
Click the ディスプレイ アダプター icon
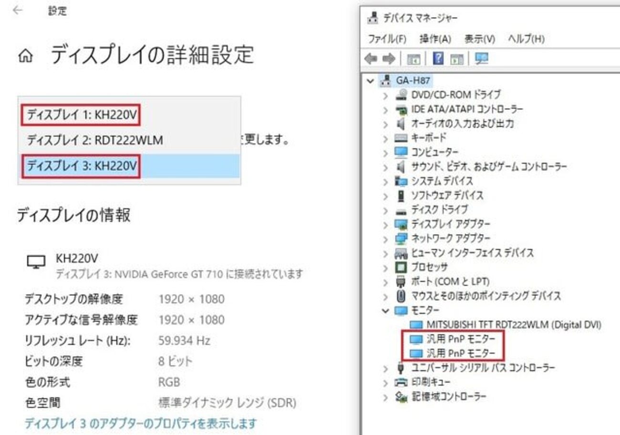402,224
